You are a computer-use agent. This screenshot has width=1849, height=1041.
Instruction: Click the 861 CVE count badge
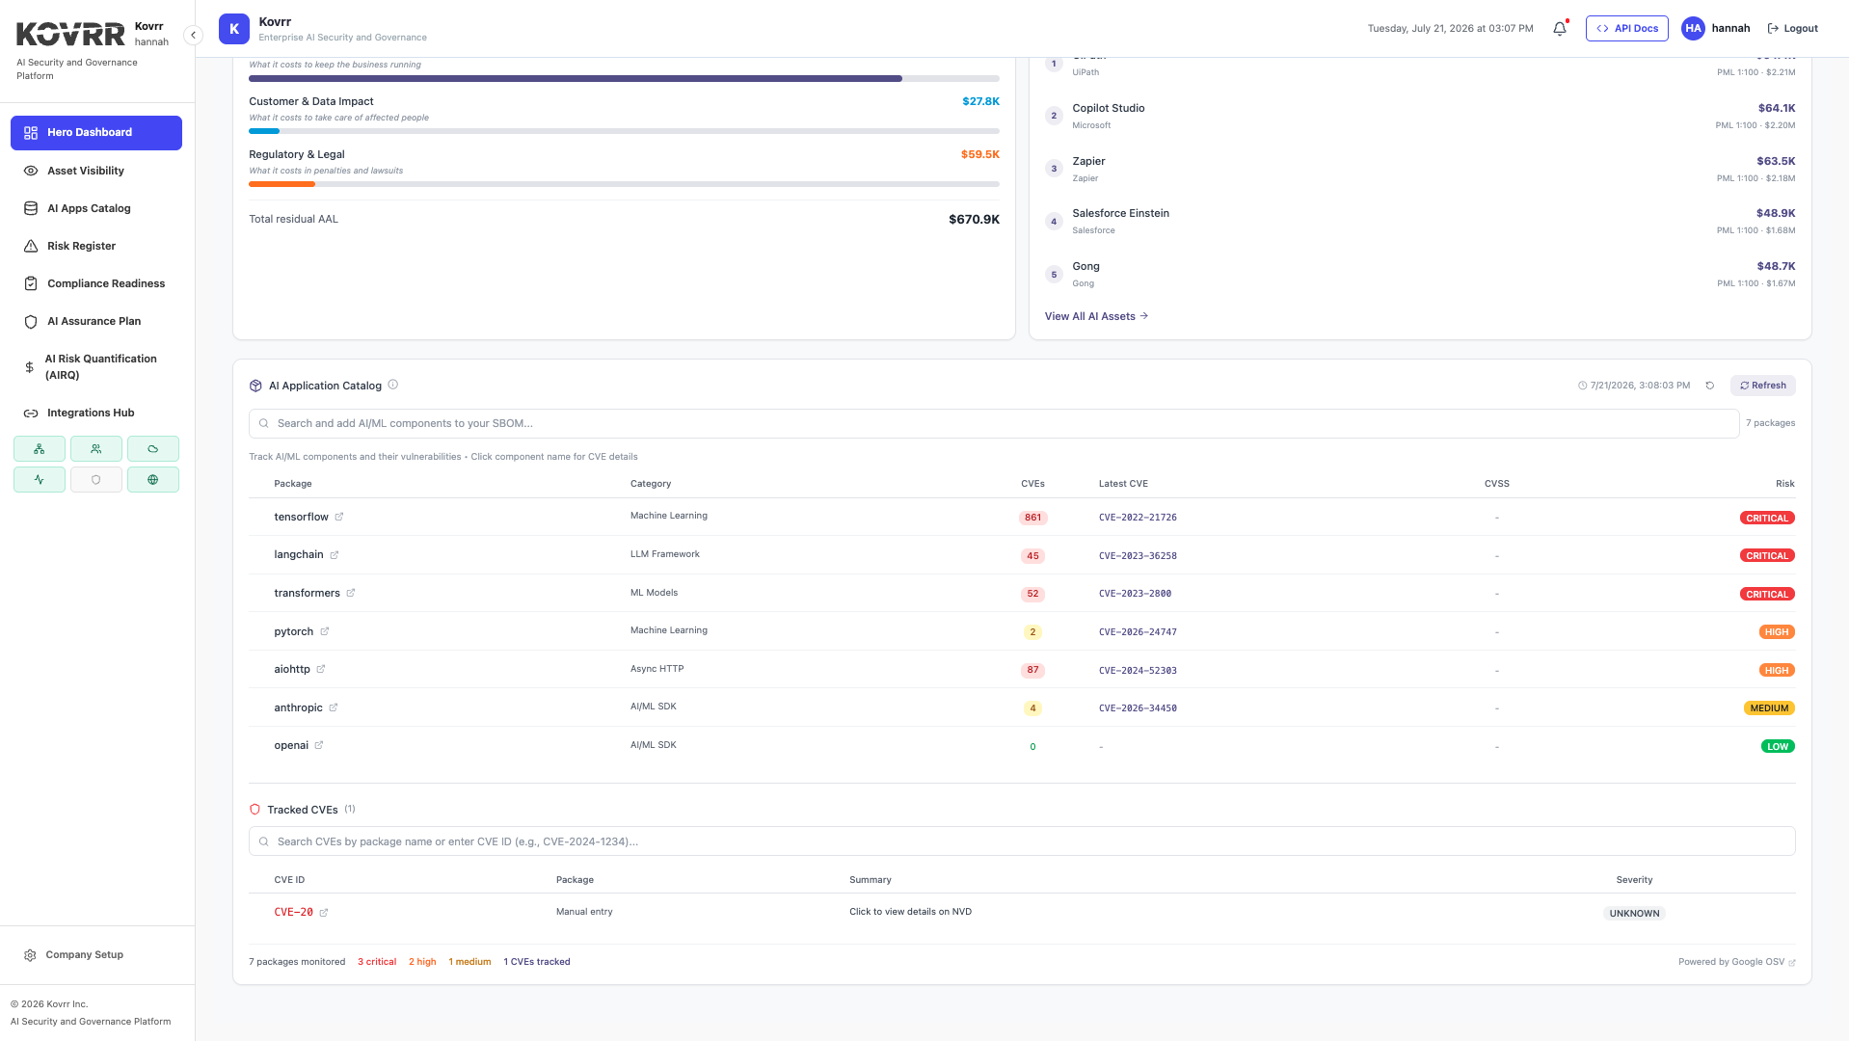[1032, 518]
